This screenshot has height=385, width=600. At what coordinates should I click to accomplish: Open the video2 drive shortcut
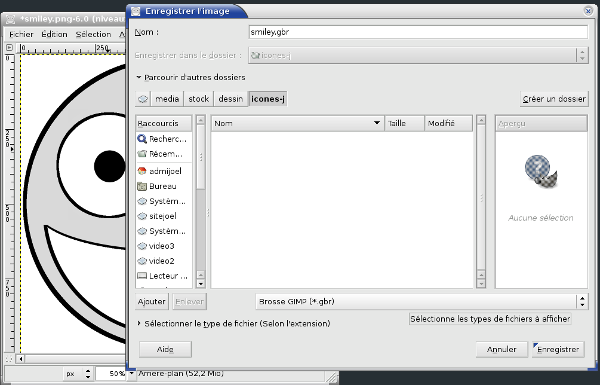(x=161, y=261)
